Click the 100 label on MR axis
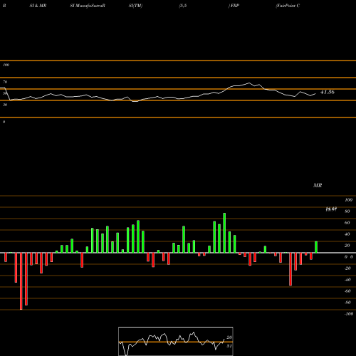Screen dimensions: 356x356 coord(349,200)
